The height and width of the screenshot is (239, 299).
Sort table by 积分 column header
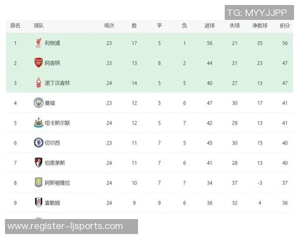[x=285, y=25]
